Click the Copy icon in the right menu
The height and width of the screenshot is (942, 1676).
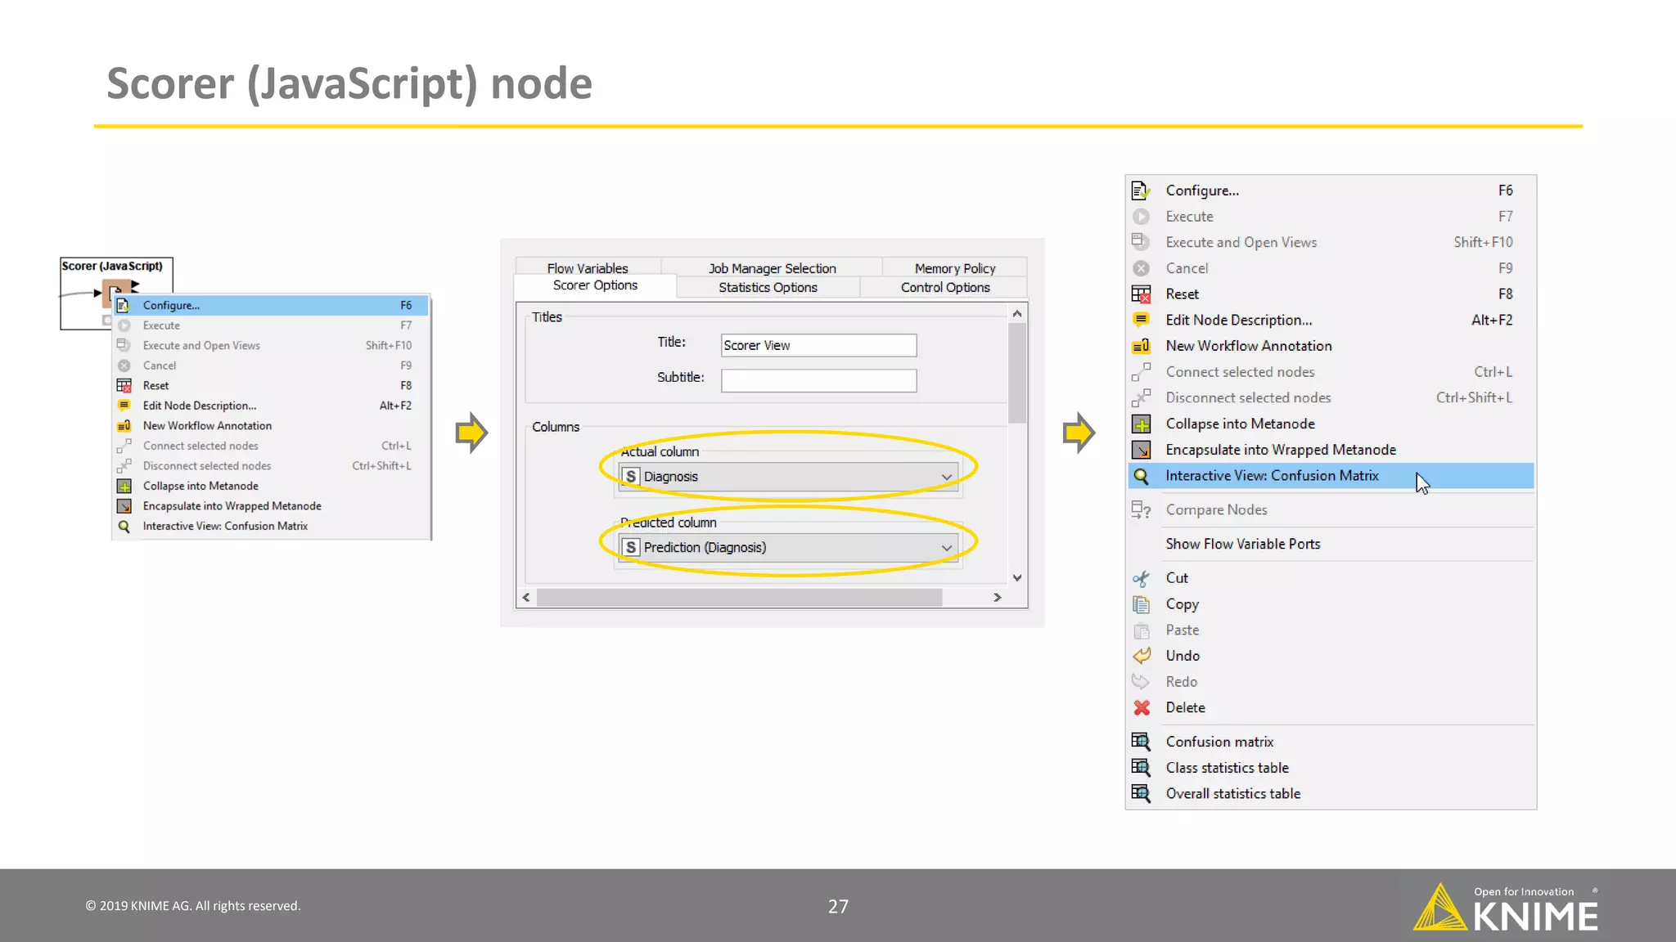click(x=1141, y=604)
